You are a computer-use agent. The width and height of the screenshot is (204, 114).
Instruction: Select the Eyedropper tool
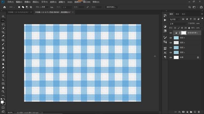point(3,36)
